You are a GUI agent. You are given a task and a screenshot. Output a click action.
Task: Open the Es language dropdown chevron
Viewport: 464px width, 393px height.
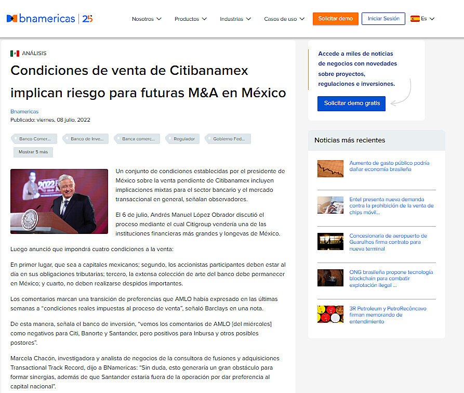432,19
